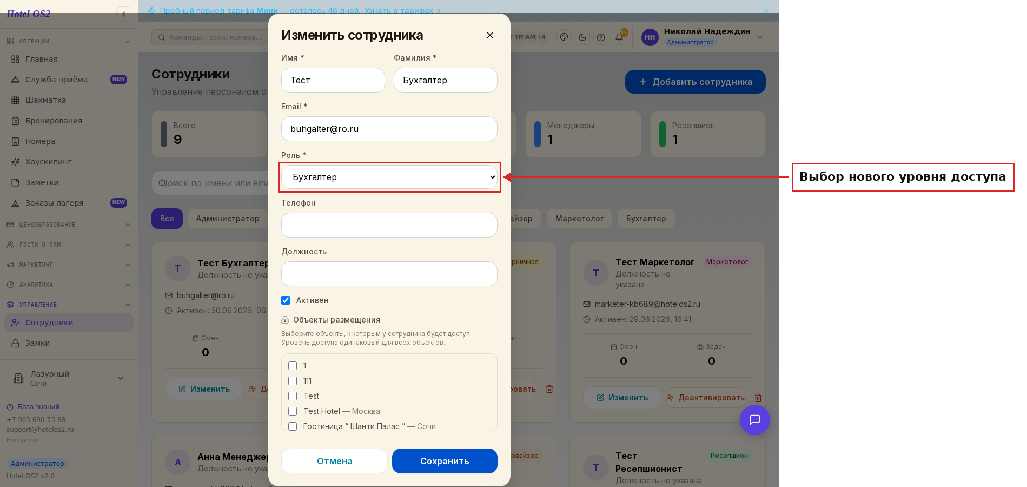1027x487 pixels.
Task: Select the Все filter tab
Action: (x=167, y=219)
